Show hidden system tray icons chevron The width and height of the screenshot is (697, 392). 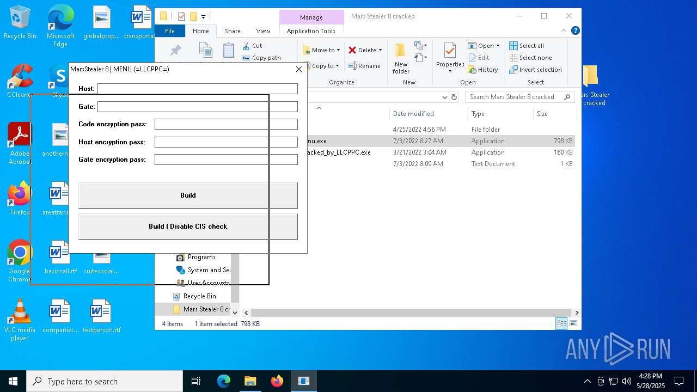coord(587,381)
